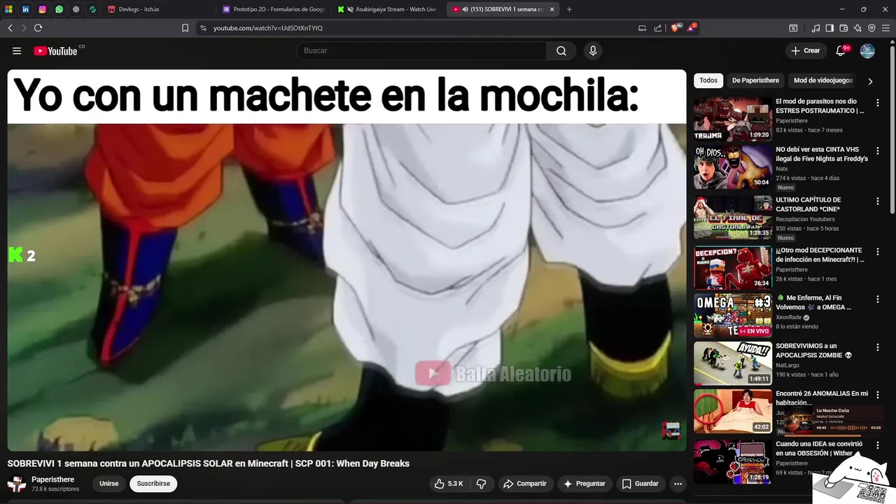Open the pinned ChatGPT tab
Image resolution: width=896 pixels, height=504 pixels.
[x=76, y=9]
